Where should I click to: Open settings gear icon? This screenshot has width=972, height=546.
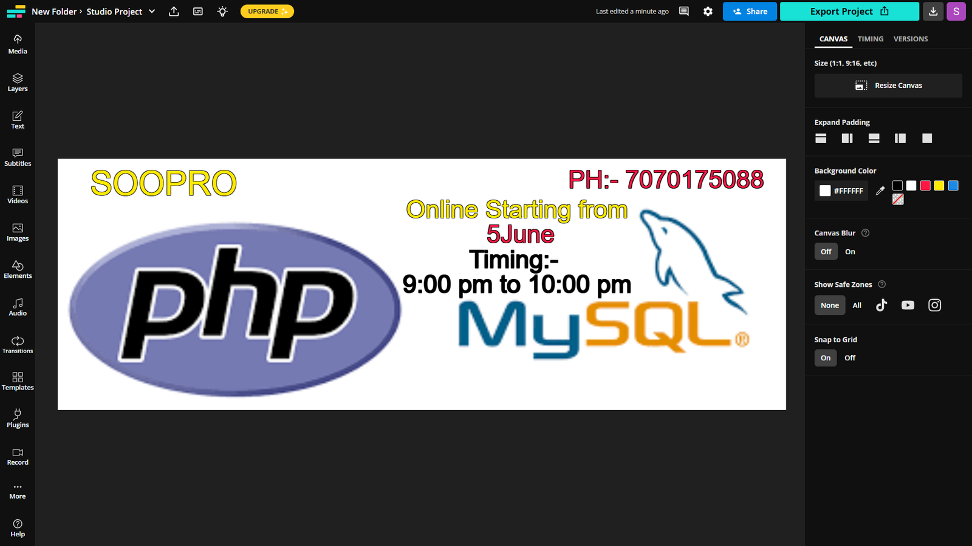click(x=708, y=12)
